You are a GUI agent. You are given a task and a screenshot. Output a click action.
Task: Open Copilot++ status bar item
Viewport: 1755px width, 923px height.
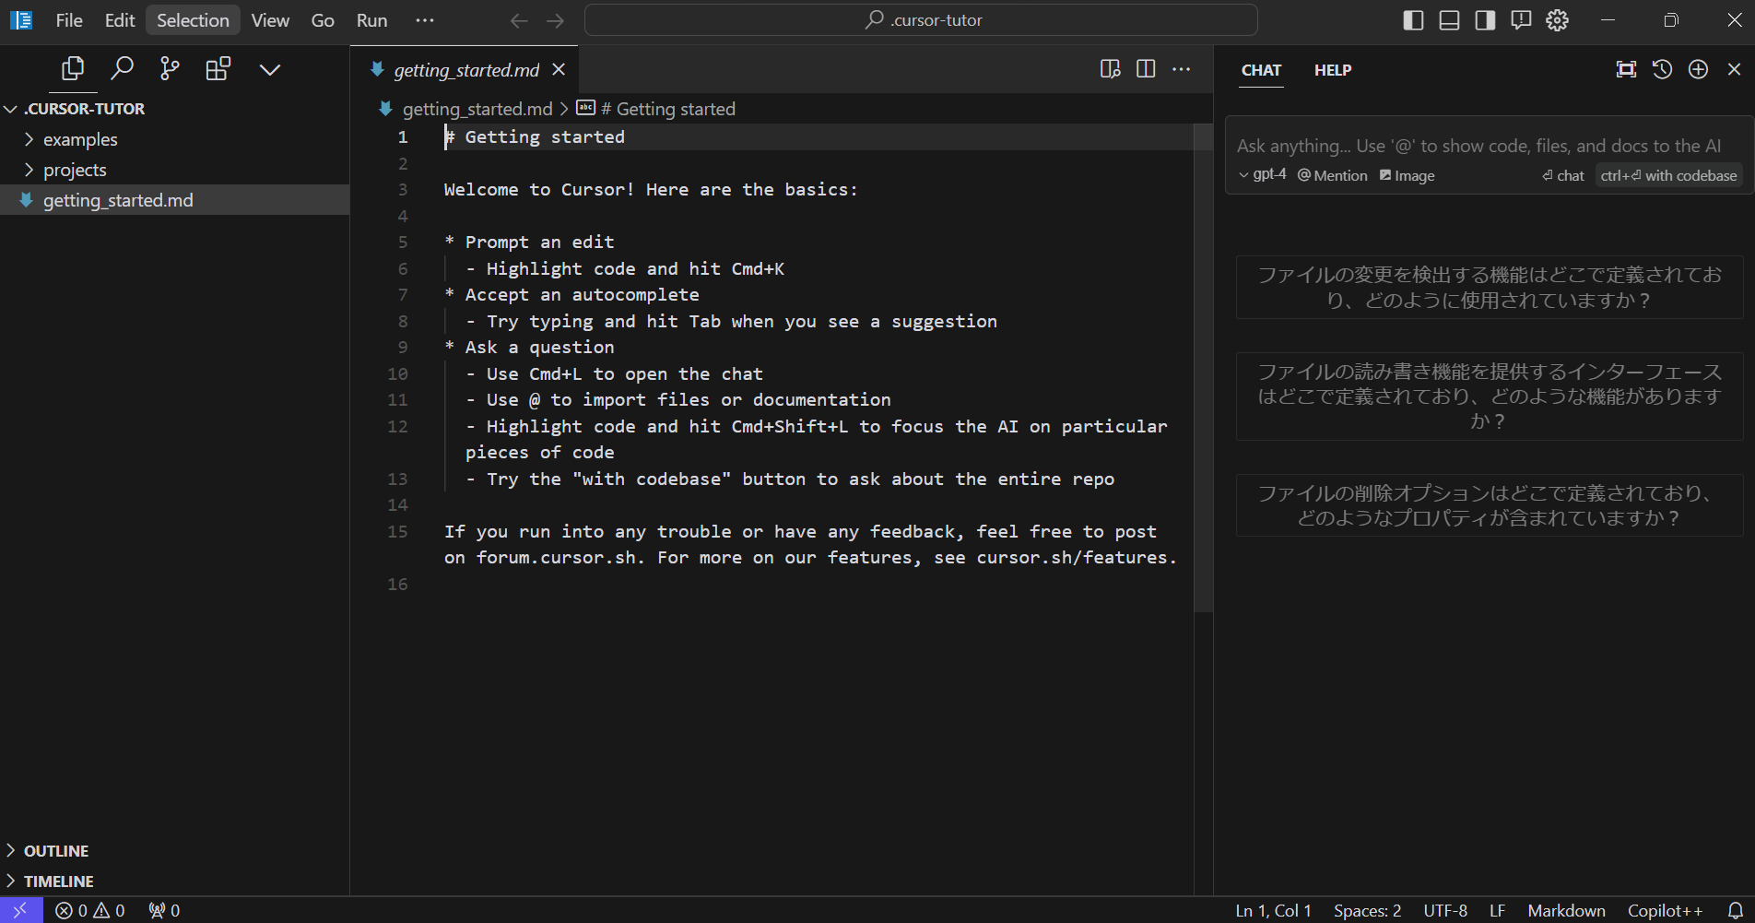1665,910
